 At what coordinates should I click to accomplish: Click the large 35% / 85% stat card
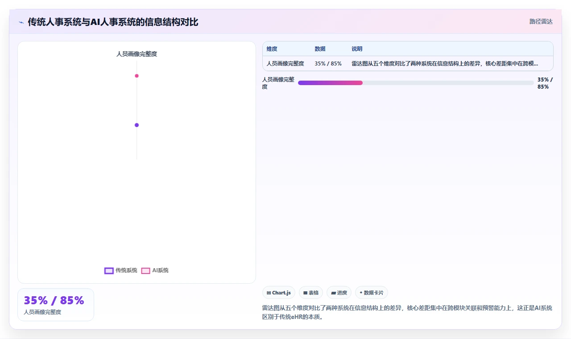tap(56, 305)
